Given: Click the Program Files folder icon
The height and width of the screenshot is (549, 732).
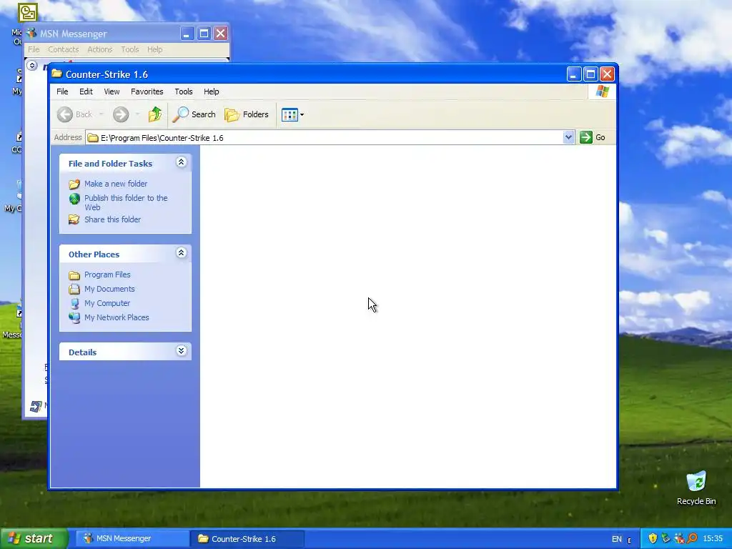Looking at the screenshot, I should pos(74,275).
